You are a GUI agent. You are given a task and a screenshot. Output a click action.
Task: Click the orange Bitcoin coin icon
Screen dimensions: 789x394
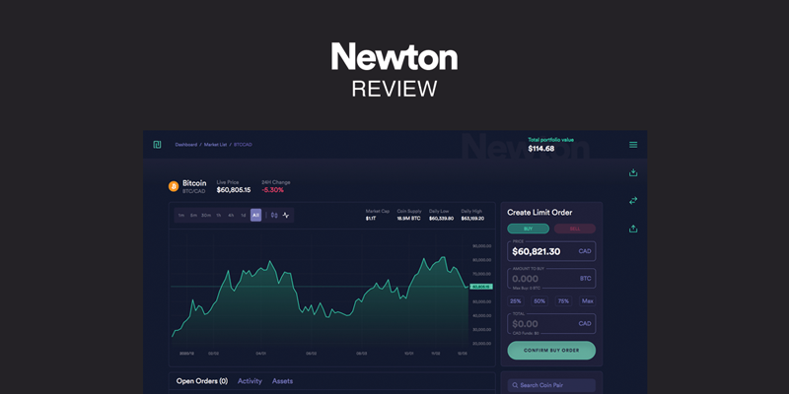click(x=174, y=186)
